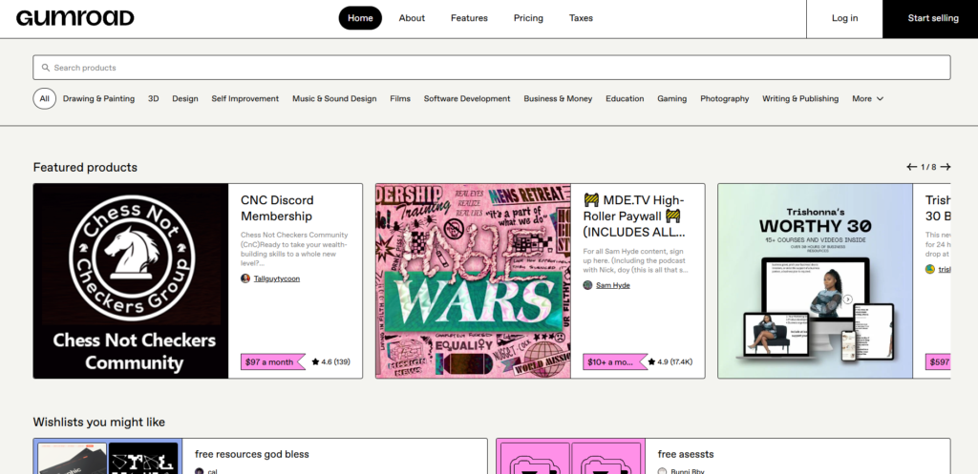Click Sam Hyde's avatar icon

[x=587, y=285]
